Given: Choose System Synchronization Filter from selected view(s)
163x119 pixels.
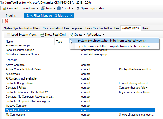Looking at the screenshot, I should pyautogui.click(x=111, y=41).
